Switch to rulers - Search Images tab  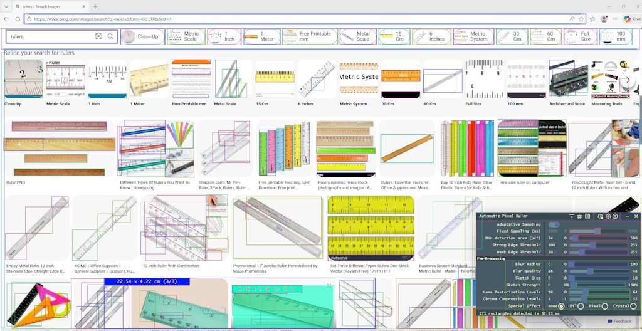tap(50, 6)
